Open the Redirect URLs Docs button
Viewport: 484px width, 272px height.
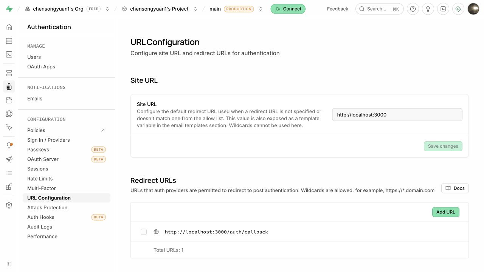pos(455,188)
